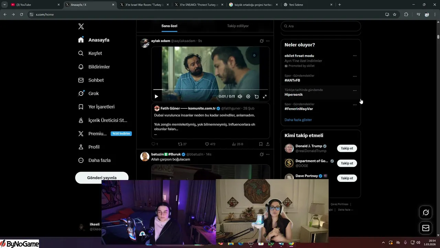Viewport: 440px width, 248px height.
Task: Switch to YouTube browser tab
Action: coord(35,5)
